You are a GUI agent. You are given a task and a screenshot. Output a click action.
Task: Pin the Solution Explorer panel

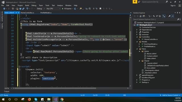pyautogui.click(x=177, y=13)
